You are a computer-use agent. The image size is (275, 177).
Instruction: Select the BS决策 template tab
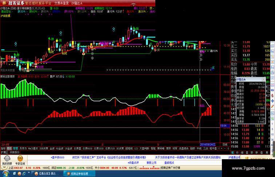point(120,148)
